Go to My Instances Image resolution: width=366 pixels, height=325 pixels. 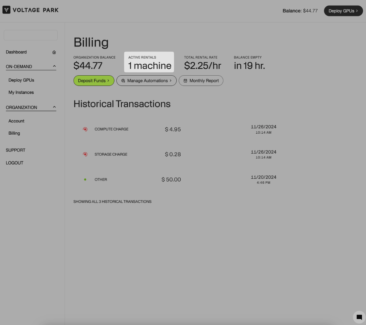(21, 93)
